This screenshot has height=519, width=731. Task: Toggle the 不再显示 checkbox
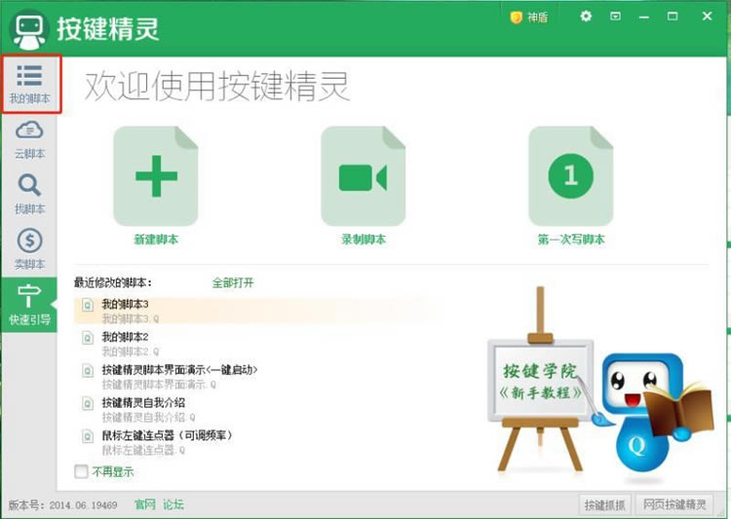pos(81,472)
